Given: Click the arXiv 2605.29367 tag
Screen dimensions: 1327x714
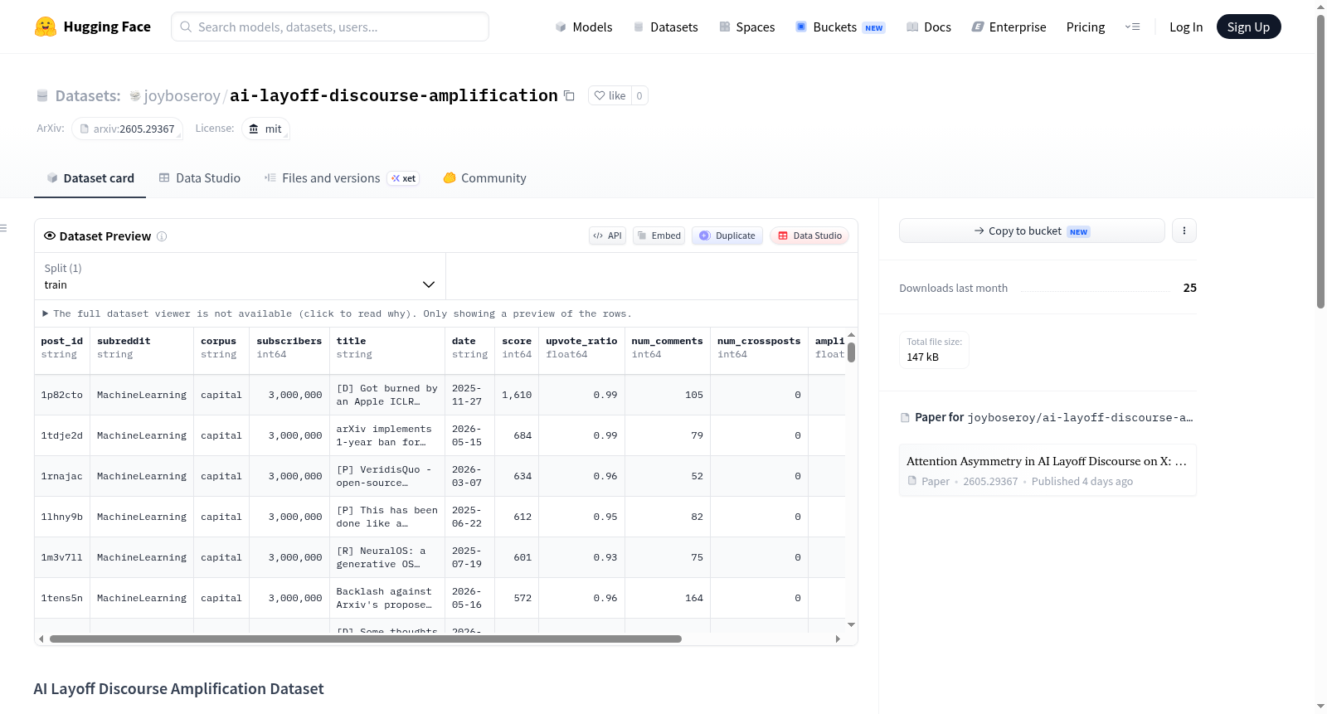Looking at the screenshot, I should pos(127,129).
